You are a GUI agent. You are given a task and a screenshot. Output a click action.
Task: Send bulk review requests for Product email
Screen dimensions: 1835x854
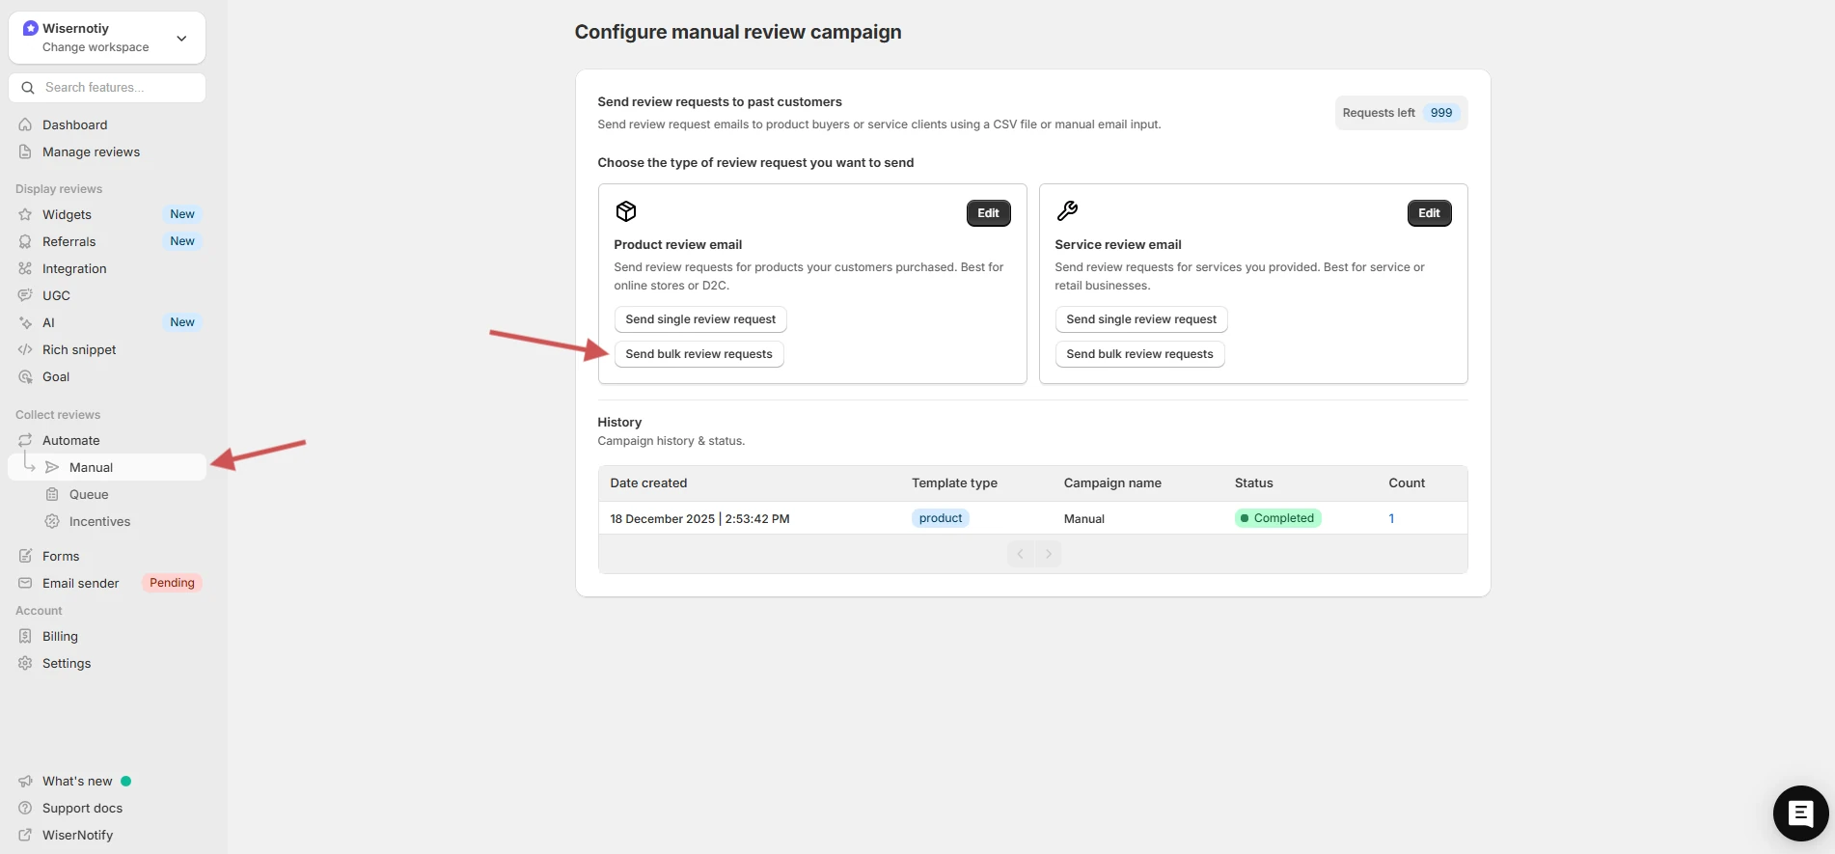click(698, 354)
